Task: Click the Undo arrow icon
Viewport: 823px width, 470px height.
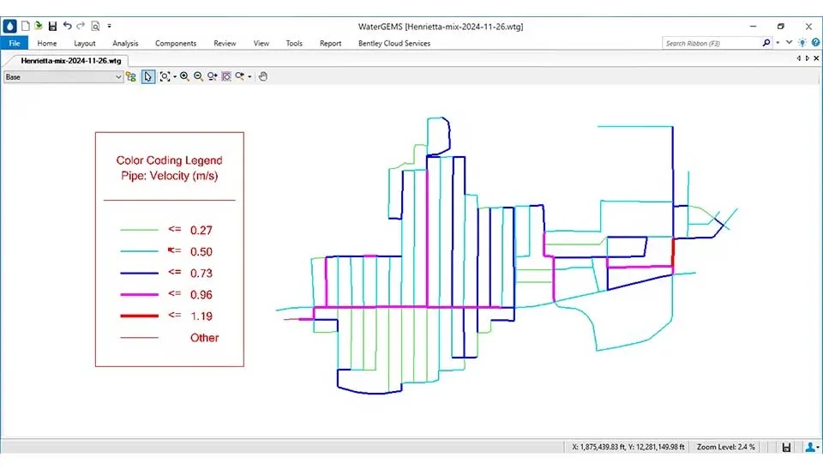Action: pos(67,26)
